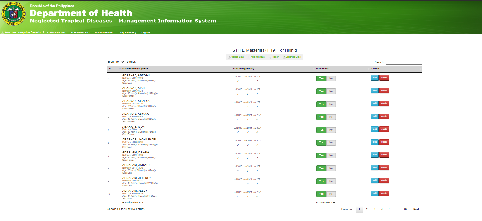Edit the ABARNAS, JHON ISMAEL record

point(375,142)
